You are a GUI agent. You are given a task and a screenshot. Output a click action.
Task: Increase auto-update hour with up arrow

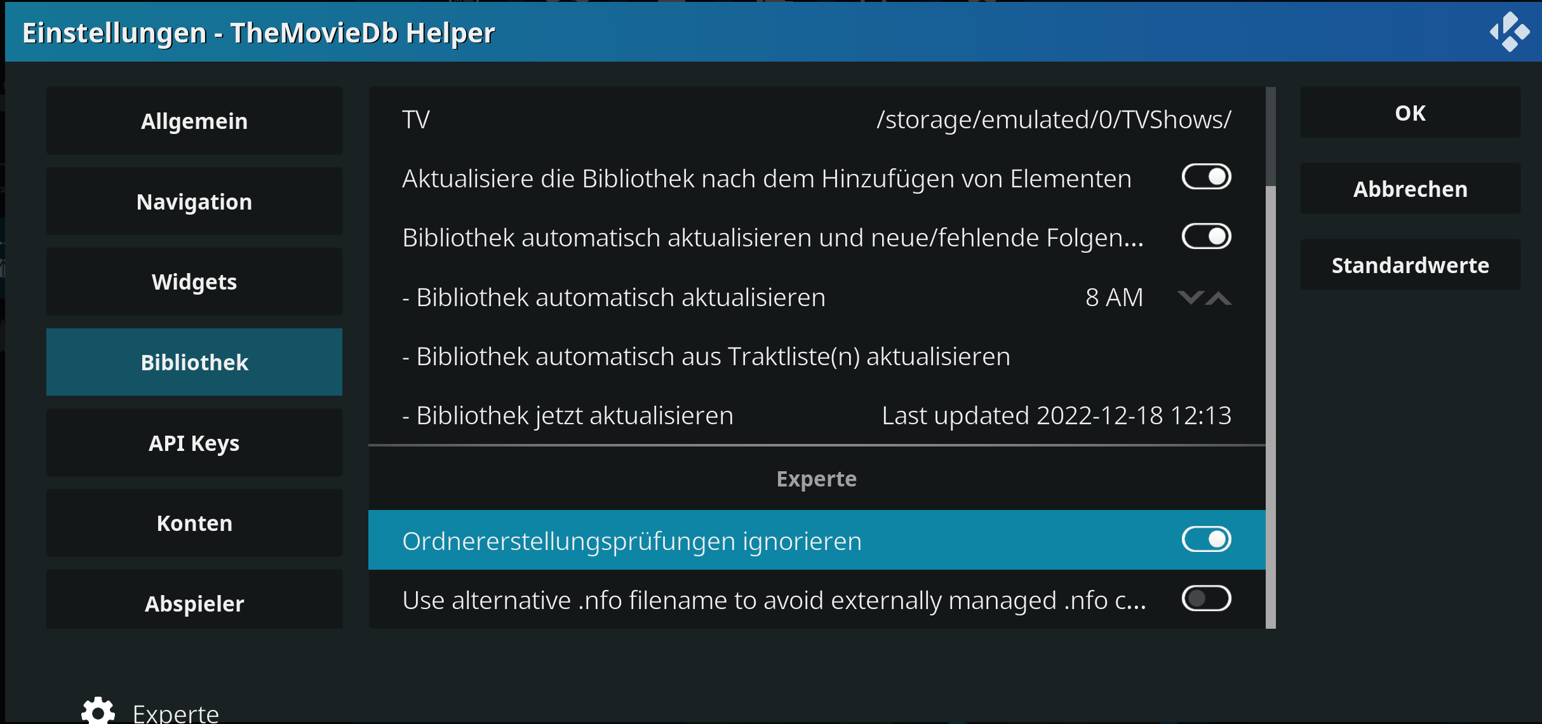(1218, 297)
